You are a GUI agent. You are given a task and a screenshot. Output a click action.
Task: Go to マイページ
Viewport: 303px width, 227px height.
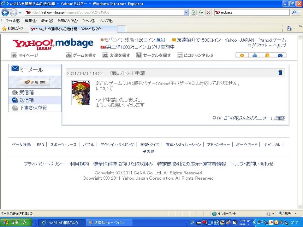pos(25,55)
